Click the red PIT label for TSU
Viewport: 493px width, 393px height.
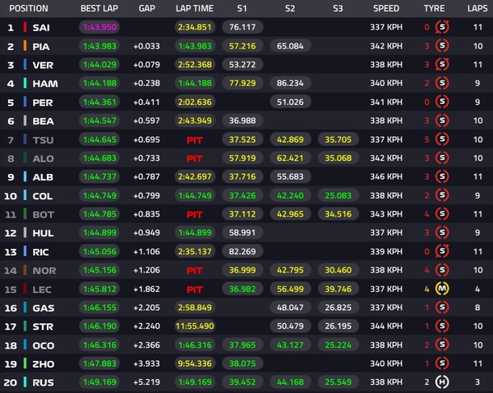194,139
